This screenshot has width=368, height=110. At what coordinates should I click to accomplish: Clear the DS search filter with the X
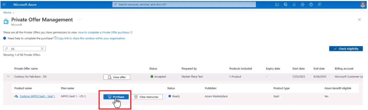pyautogui.click(x=42, y=49)
